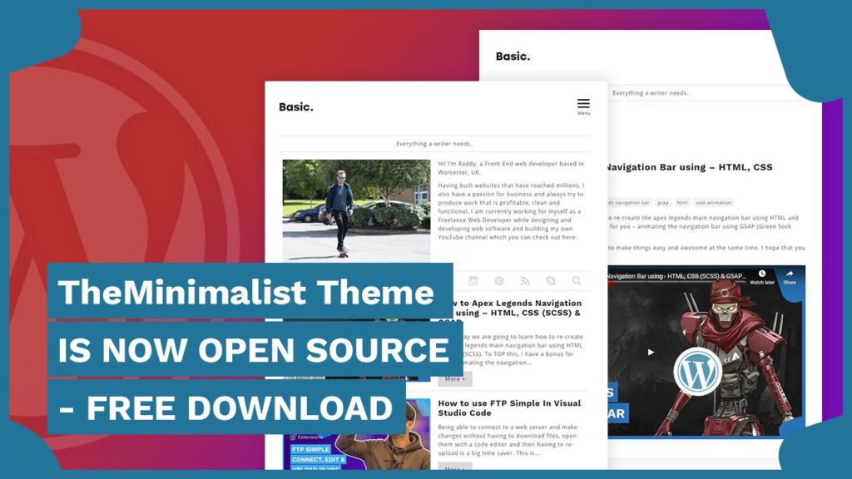Click the More button under Apex article
This screenshot has height=479, width=852.
coord(454,378)
